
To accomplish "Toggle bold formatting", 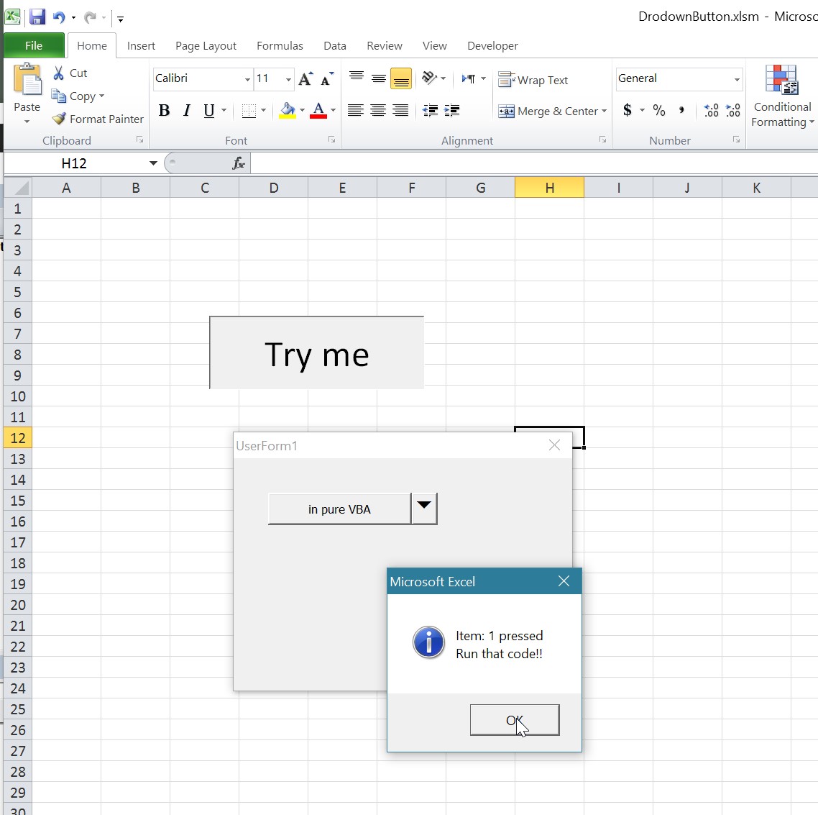I will point(165,110).
